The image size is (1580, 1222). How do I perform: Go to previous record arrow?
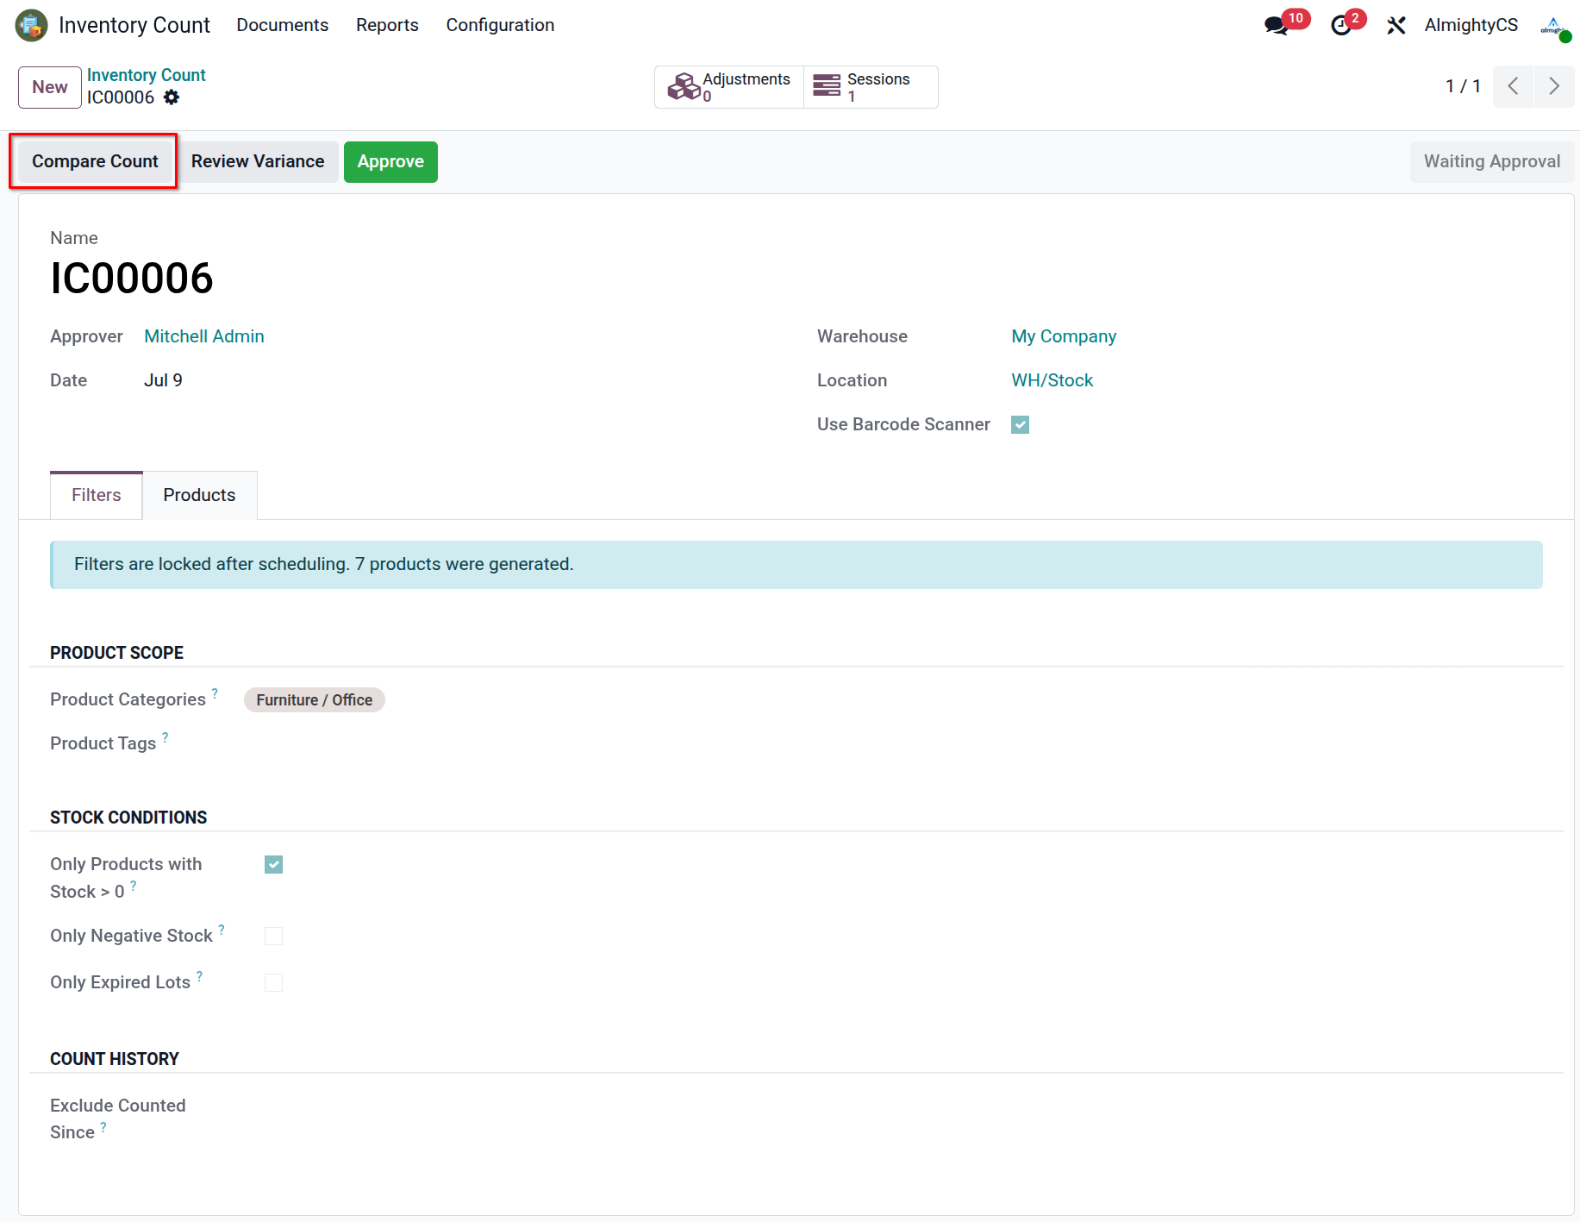[x=1513, y=86]
